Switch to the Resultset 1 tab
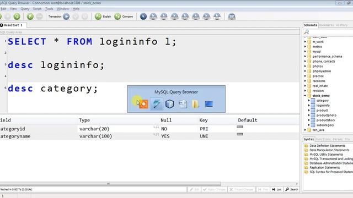 tap(13, 25)
